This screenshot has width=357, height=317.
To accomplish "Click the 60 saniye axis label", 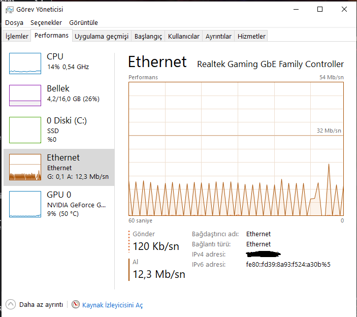I will (141, 220).
